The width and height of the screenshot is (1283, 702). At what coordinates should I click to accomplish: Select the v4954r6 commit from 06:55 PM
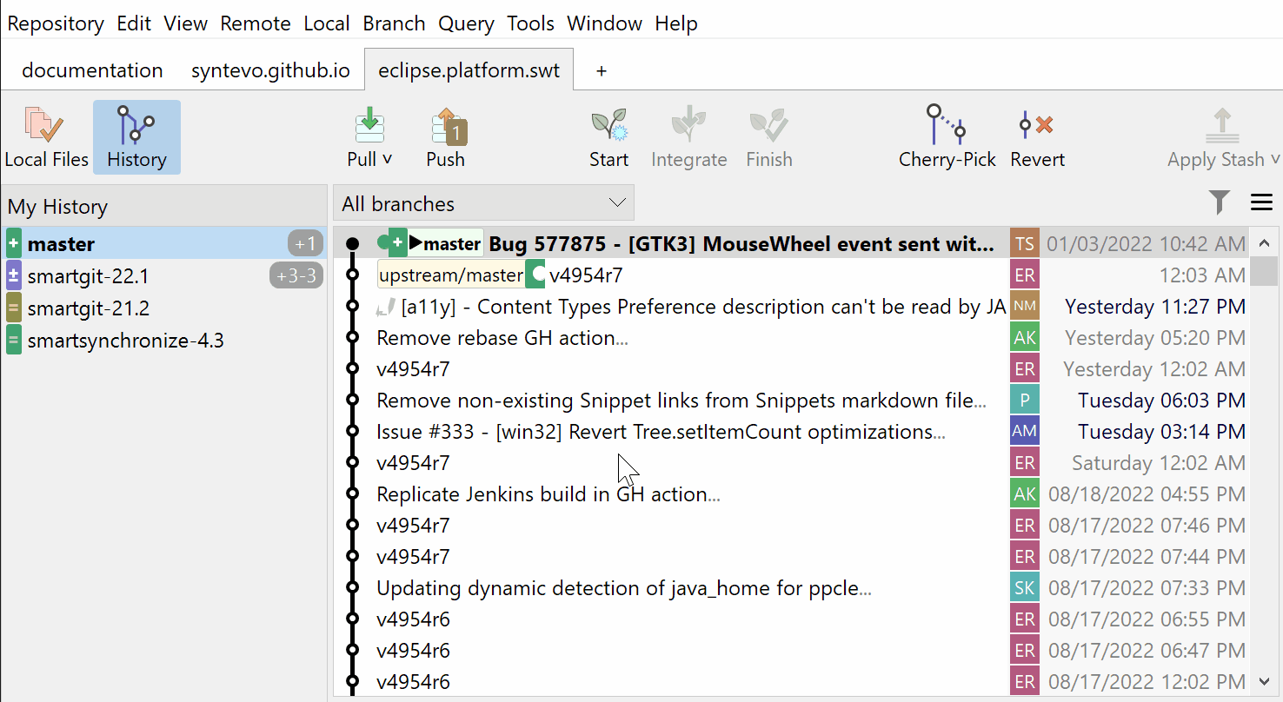point(791,619)
